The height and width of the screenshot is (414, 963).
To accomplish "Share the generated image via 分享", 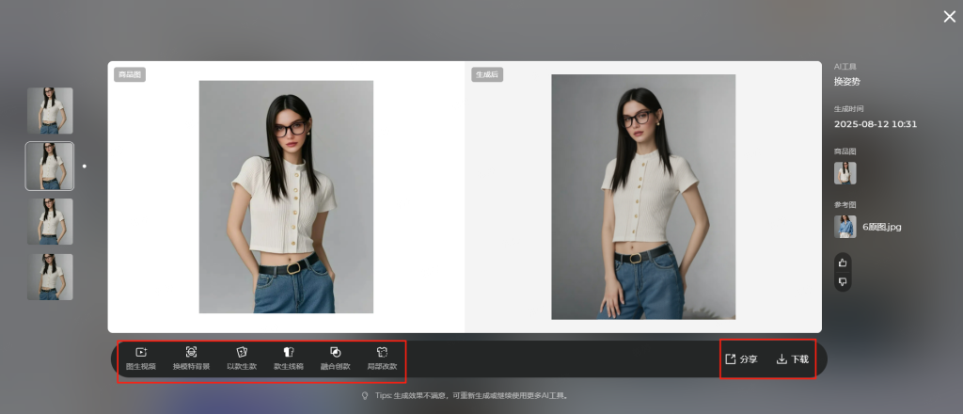I will (741, 359).
